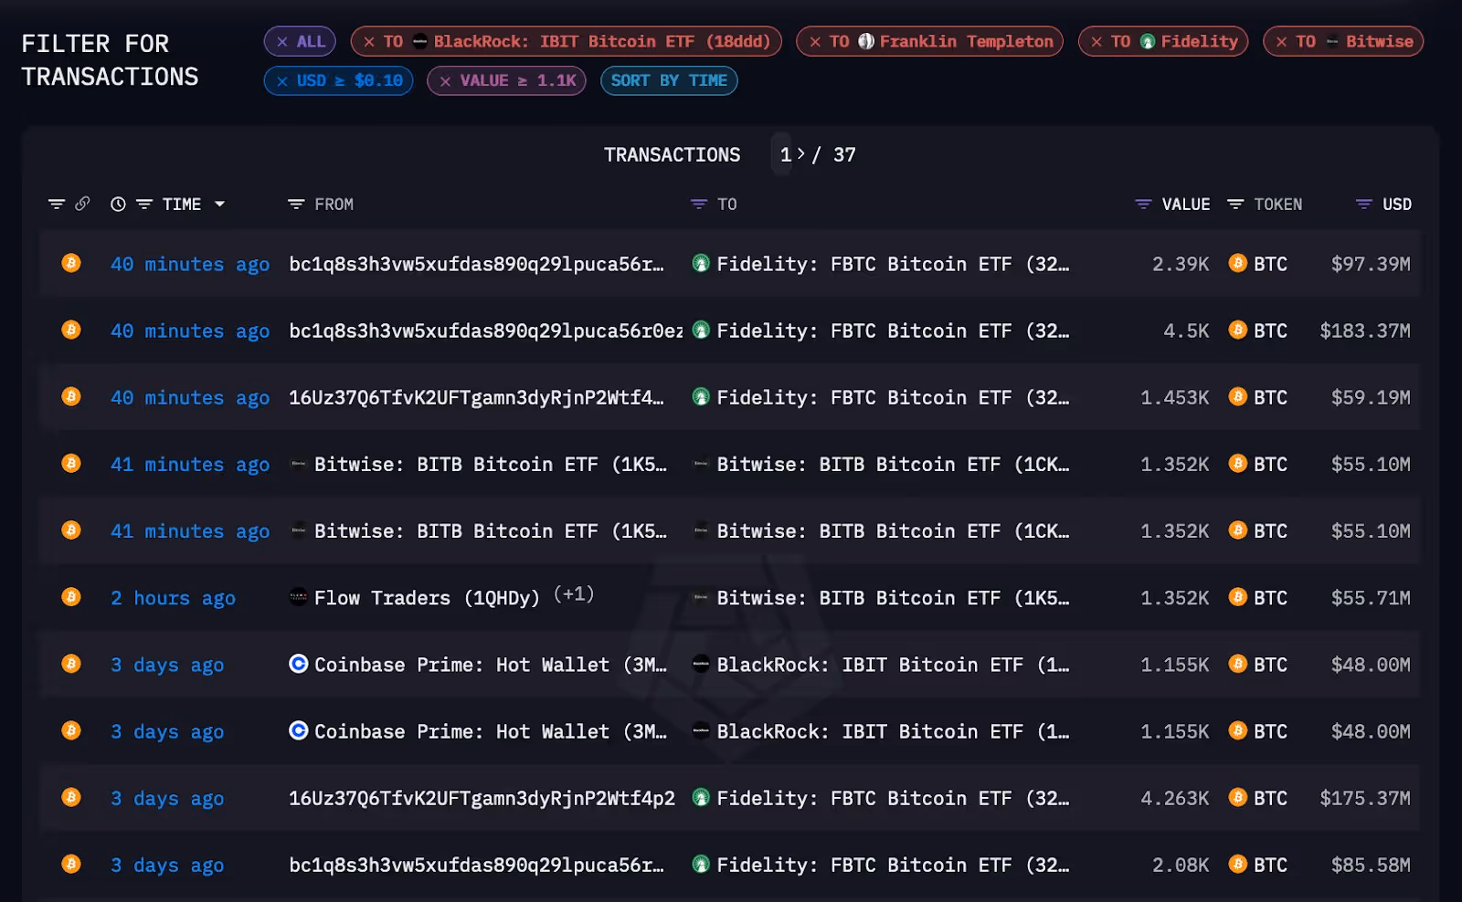Expand the (+1) additional senders indicator
Image resolution: width=1462 pixels, height=902 pixels.
[x=574, y=594]
